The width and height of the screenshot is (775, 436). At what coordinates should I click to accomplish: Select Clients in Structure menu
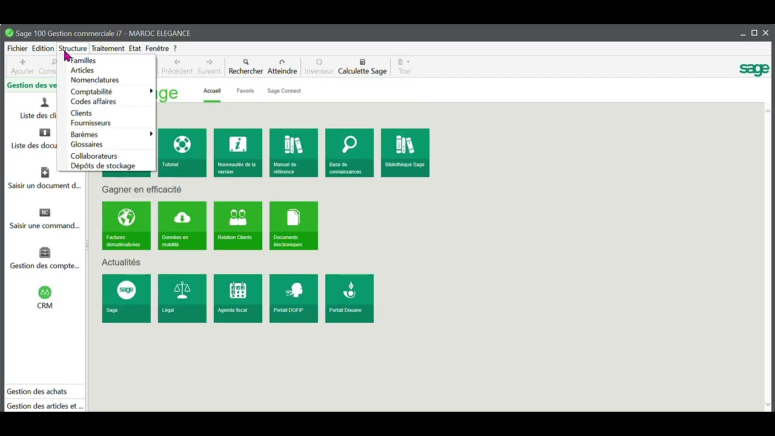pos(107,113)
